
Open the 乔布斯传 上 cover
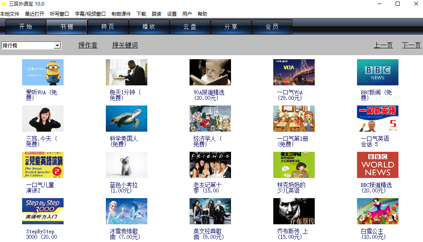[294, 211]
